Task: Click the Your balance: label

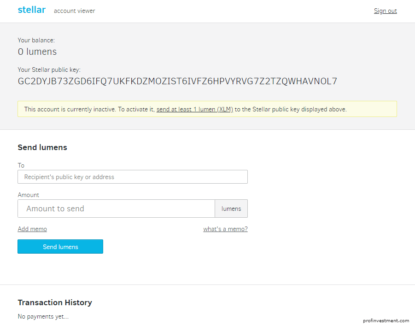Action: coord(36,40)
